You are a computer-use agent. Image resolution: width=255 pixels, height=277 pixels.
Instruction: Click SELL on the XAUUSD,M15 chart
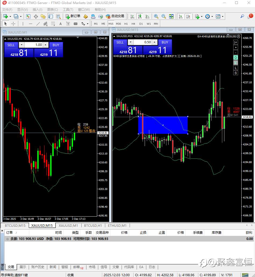coord(120,42)
